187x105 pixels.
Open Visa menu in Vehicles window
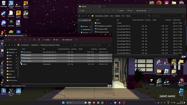point(131,10)
